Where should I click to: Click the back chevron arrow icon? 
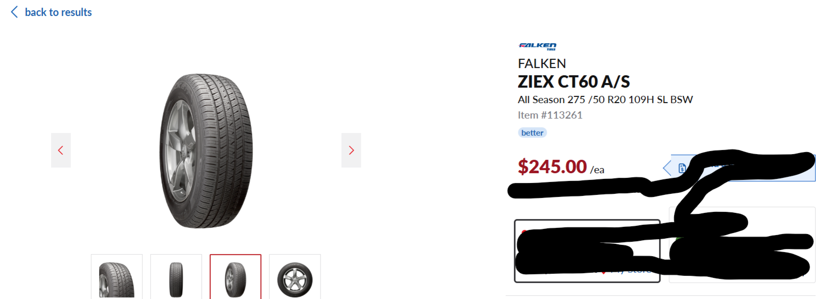[14, 12]
